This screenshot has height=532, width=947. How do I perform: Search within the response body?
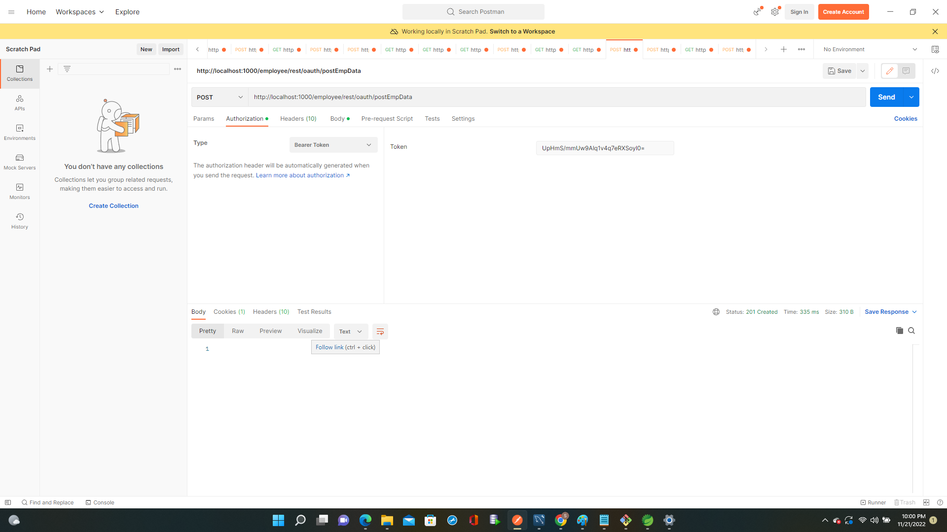click(x=911, y=331)
